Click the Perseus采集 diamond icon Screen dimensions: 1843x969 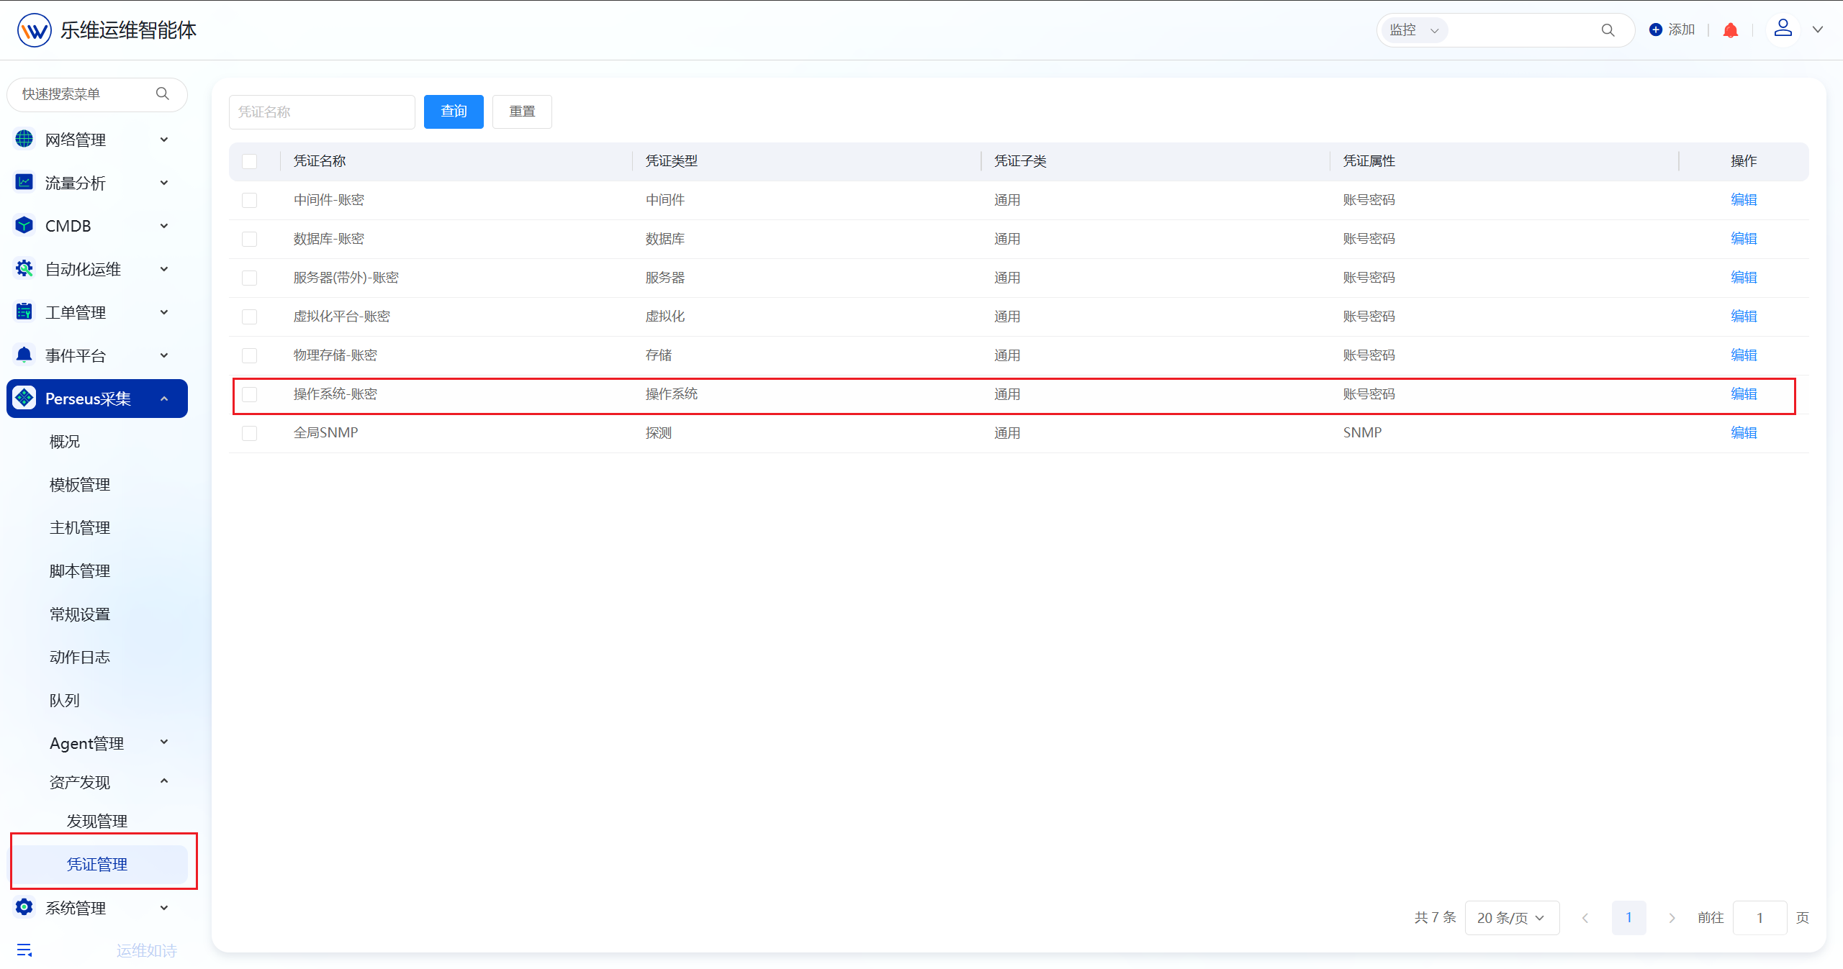(24, 398)
